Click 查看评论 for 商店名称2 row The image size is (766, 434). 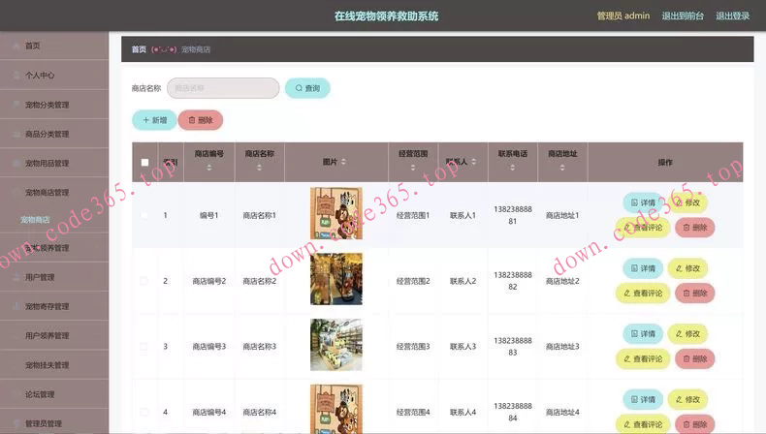pos(643,294)
